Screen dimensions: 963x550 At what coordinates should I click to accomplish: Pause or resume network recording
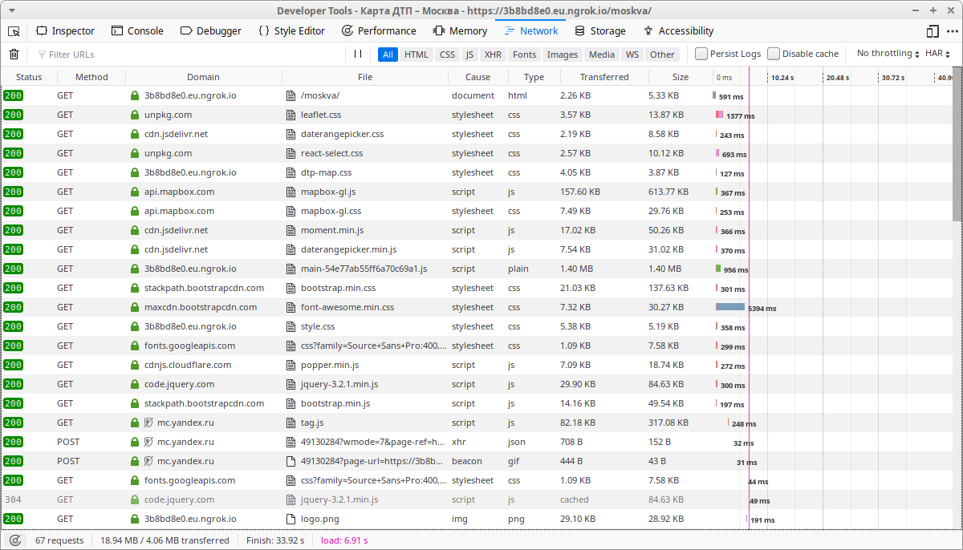click(x=358, y=54)
